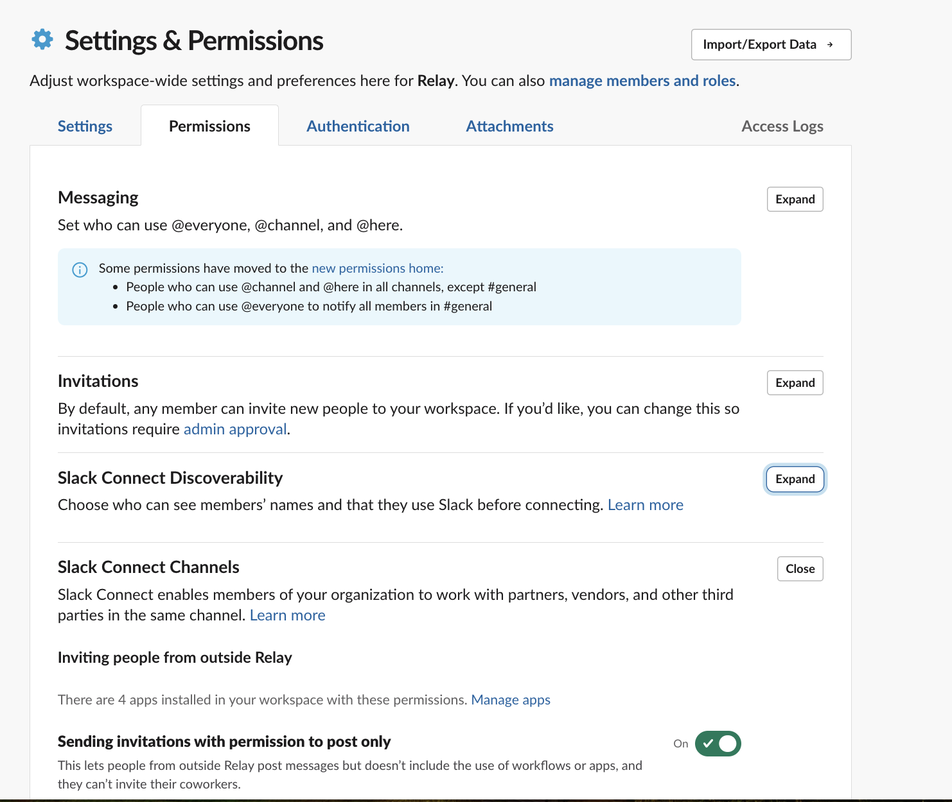View the Access Logs tab
952x802 pixels.
pos(782,126)
